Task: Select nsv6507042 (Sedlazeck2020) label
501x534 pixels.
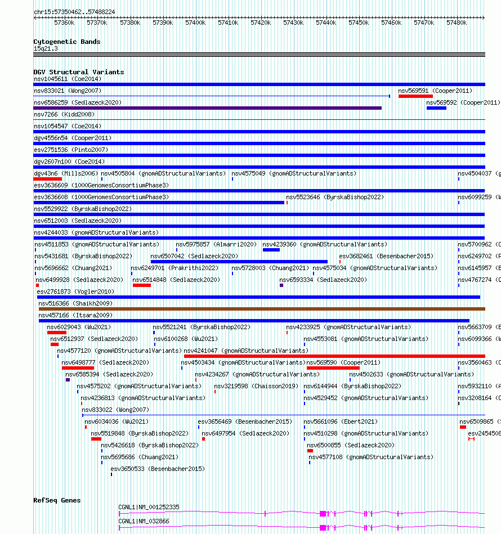Action: [x=194, y=256]
